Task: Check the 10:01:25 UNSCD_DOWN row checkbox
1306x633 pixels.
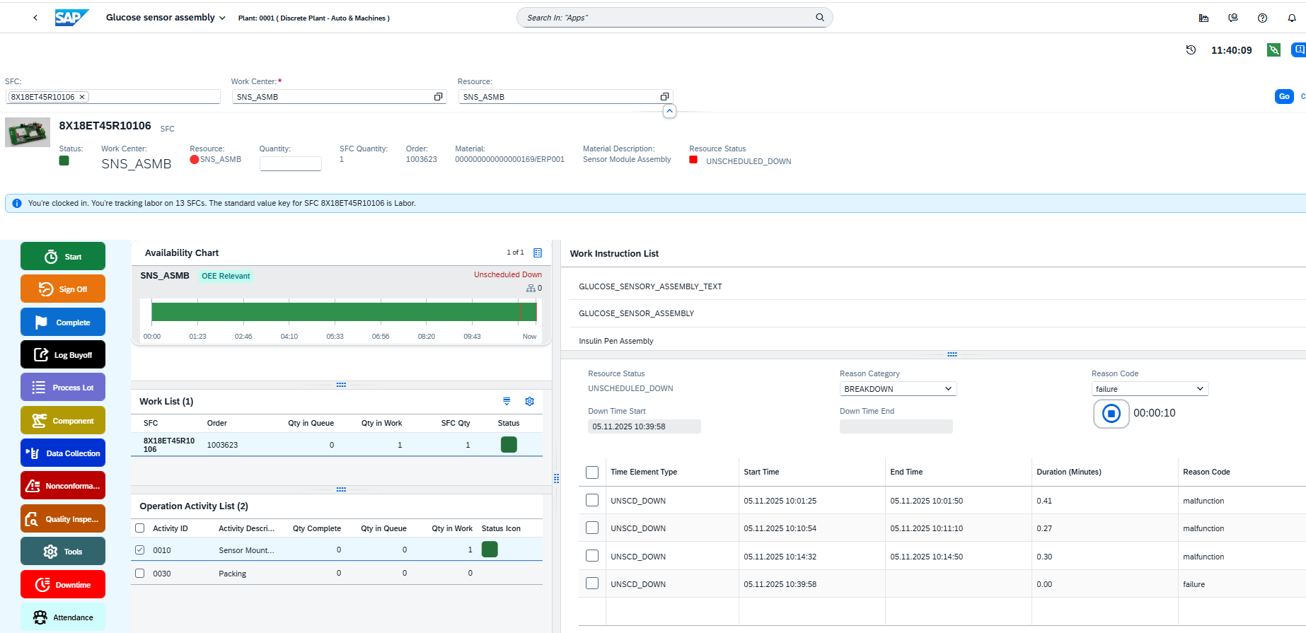Action: point(592,501)
